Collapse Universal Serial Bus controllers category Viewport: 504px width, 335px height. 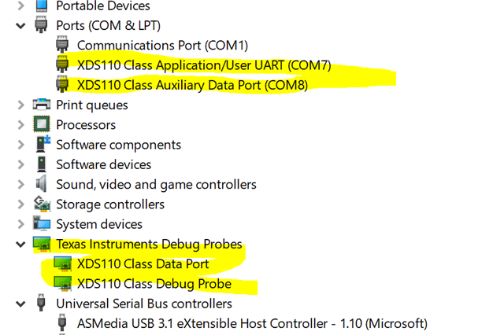click(x=20, y=304)
